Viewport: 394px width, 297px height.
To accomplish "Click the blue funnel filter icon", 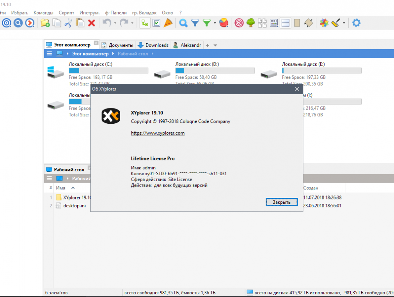I will (195, 23).
